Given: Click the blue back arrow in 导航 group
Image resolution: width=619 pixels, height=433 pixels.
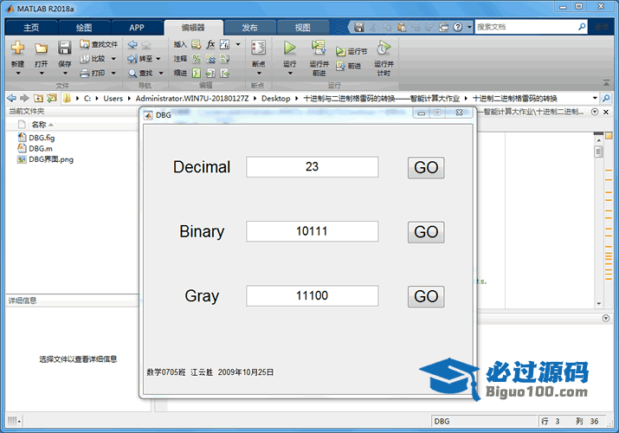Looking at the screenshot, I should click(x=132, y=44).
